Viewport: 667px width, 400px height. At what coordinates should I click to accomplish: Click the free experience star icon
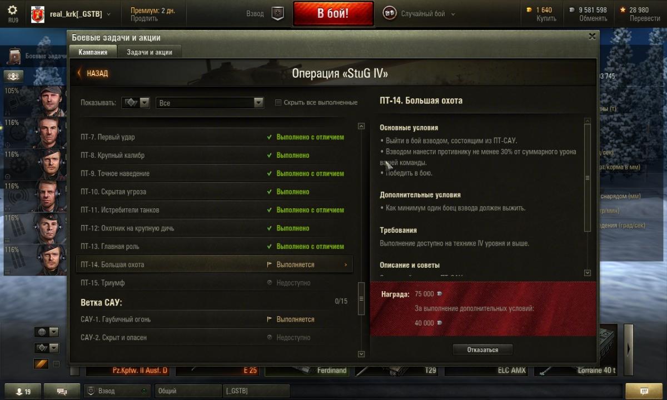click(623, 9)
